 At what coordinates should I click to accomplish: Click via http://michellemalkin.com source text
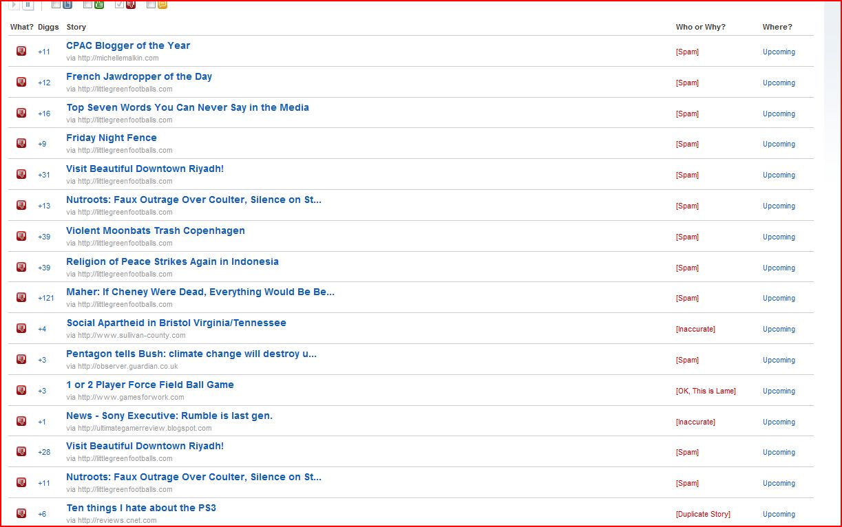tap(112, 58)
